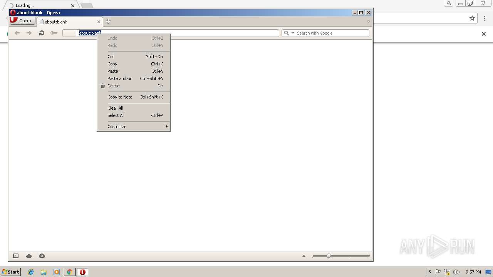Viewport: 493px width, 277px height.
Task: Adjust the Opera zoom slider handle
Action: point(329,256)
